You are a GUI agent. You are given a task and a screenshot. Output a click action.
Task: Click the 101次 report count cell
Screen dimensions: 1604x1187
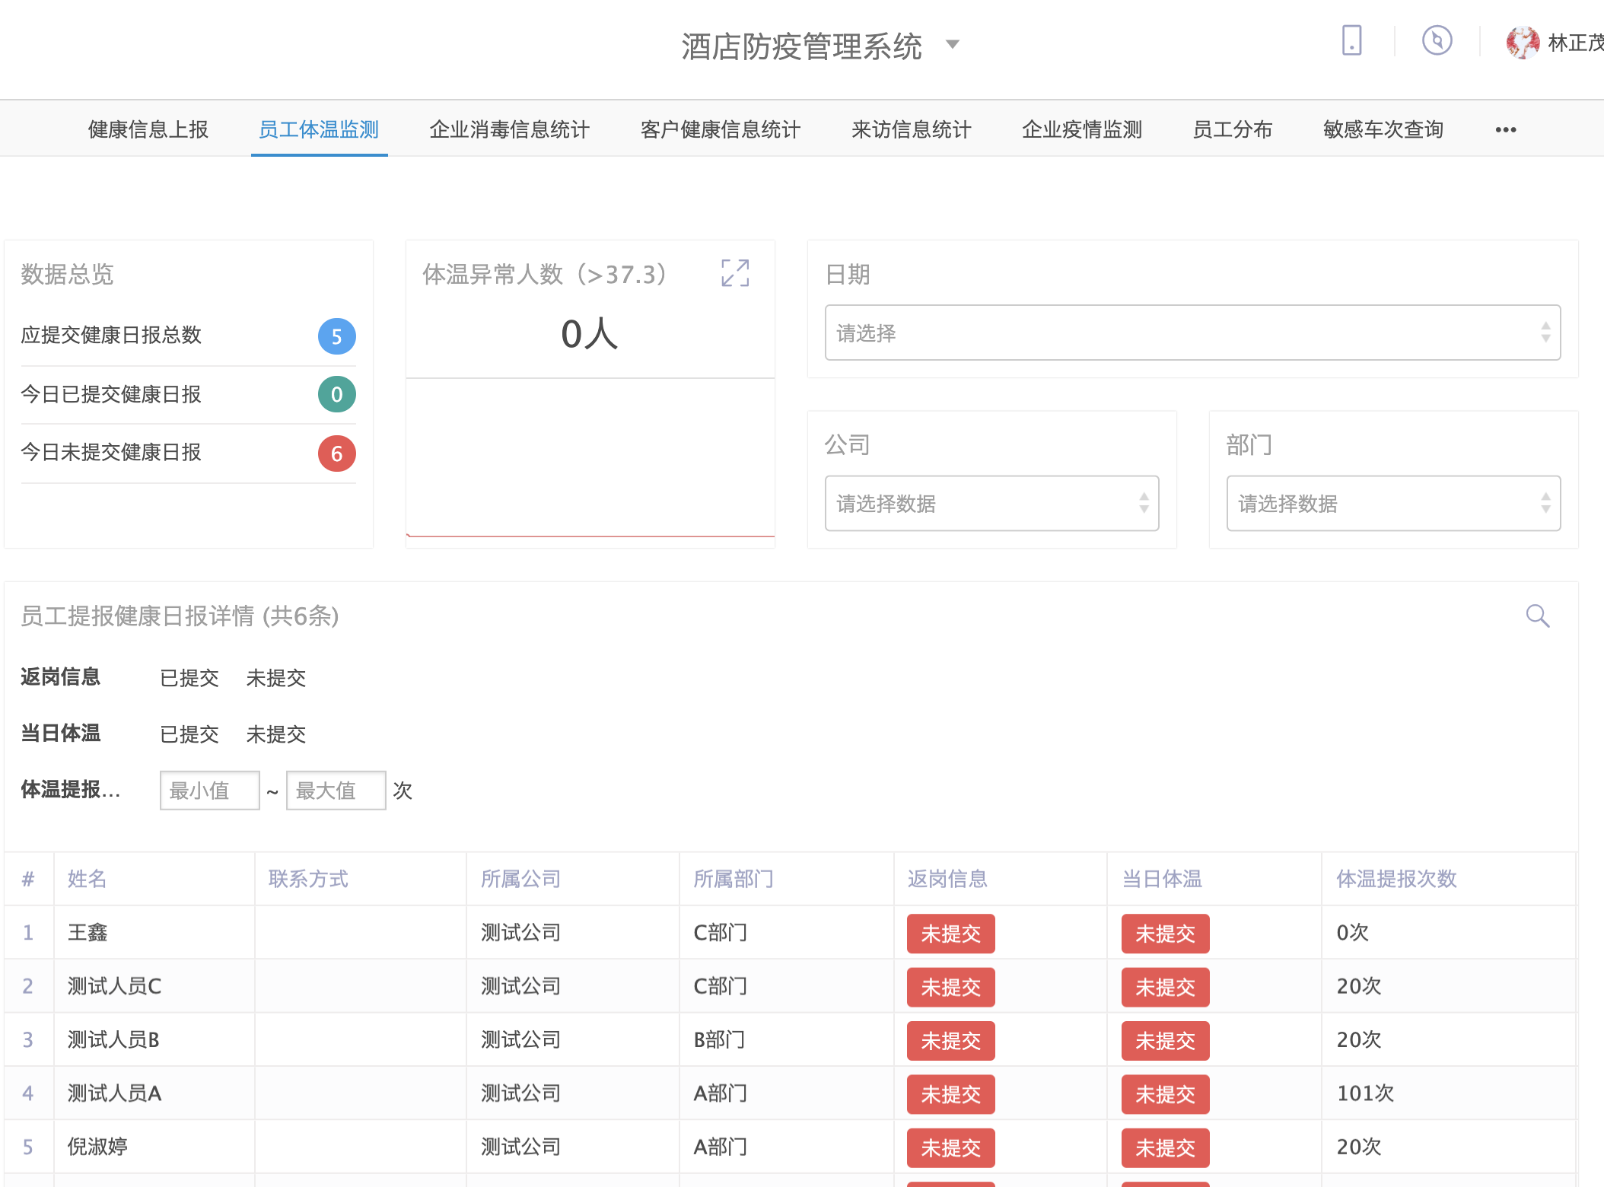tap(1365, 1093)
